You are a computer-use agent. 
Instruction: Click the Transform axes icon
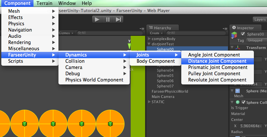tap(238, 48)
